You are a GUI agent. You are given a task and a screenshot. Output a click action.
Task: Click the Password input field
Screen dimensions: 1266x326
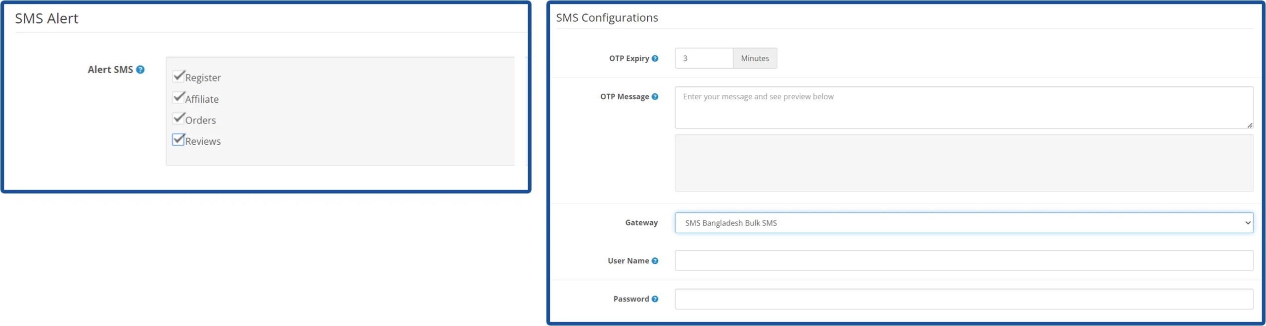click(963, 299)
